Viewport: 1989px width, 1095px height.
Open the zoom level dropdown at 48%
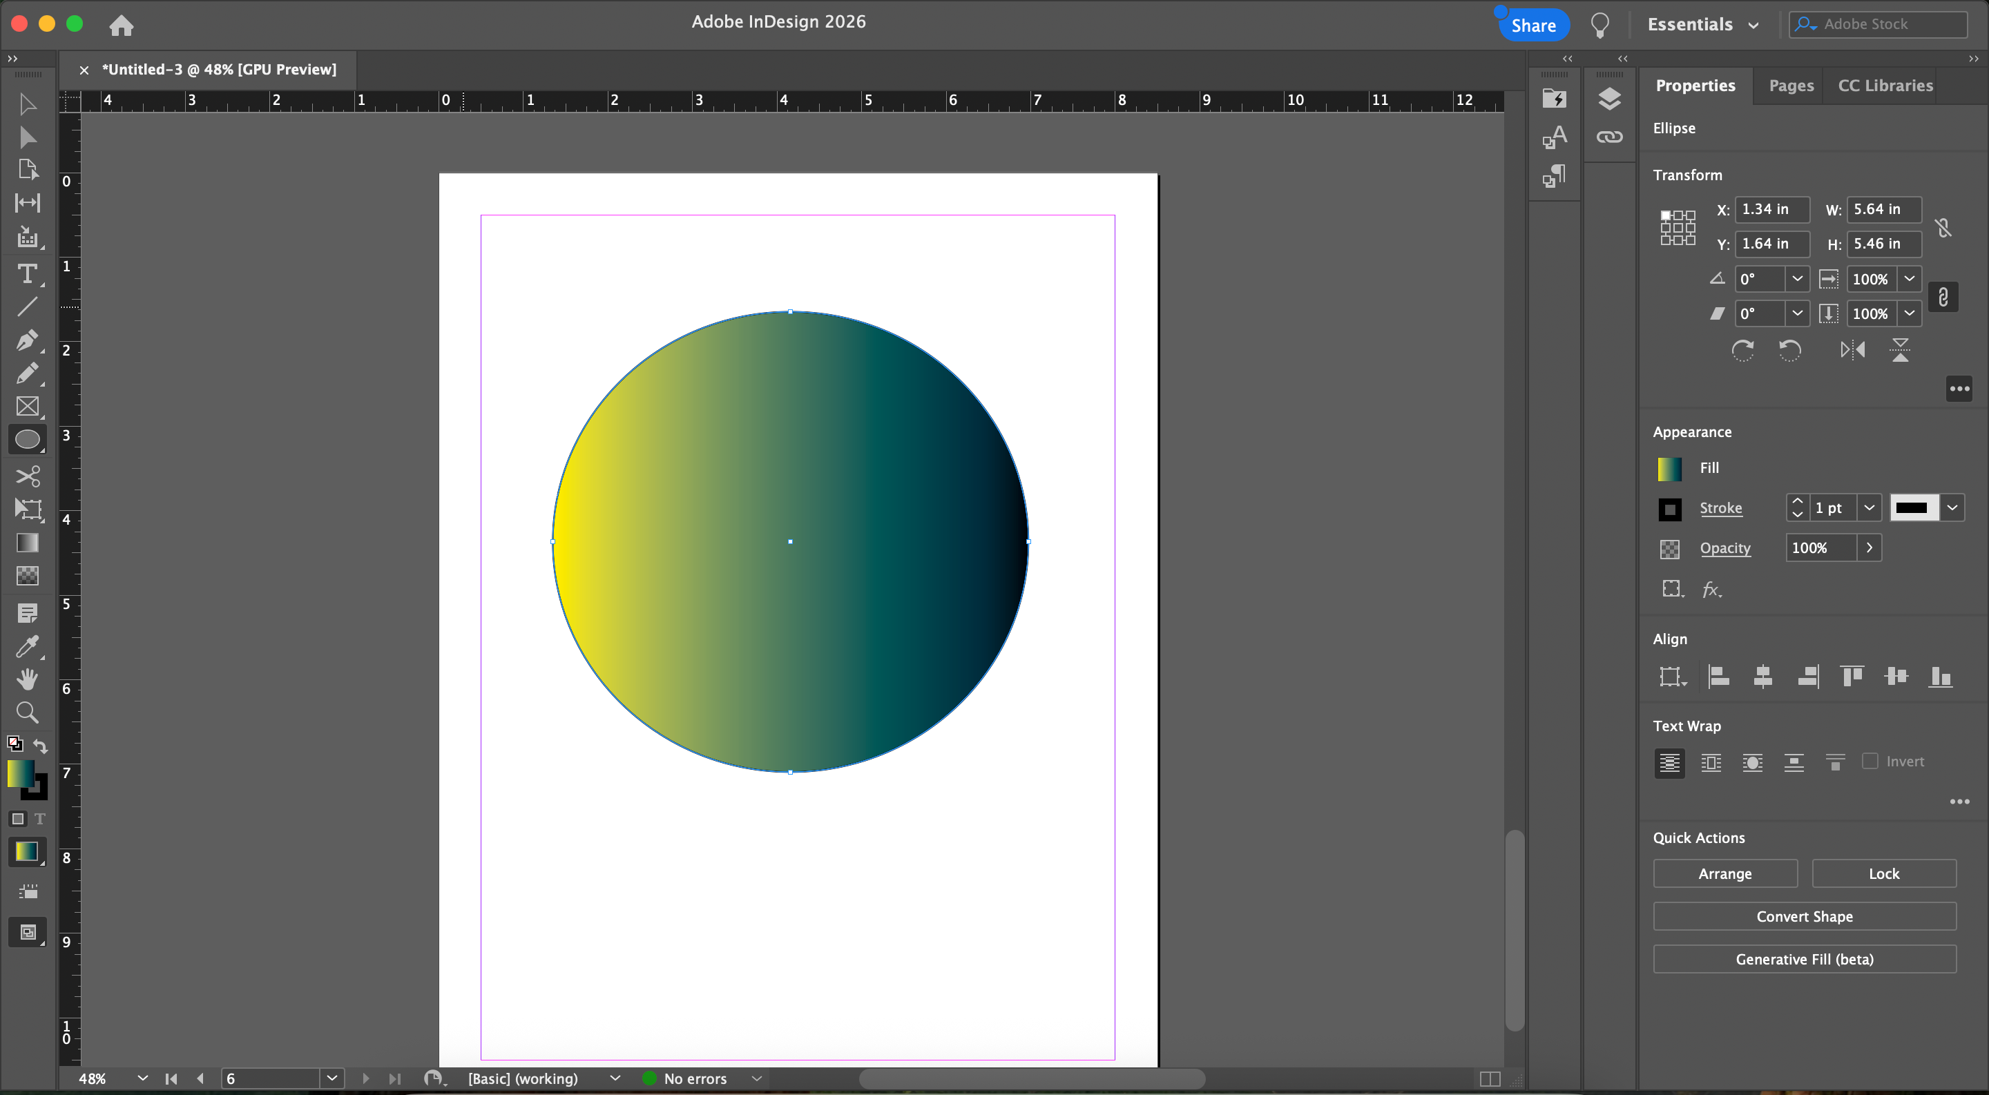142,1078
